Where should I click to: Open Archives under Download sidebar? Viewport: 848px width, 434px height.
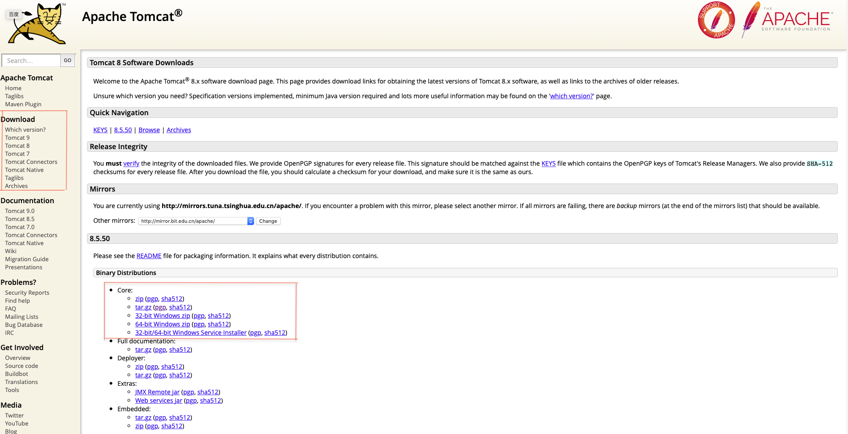tap(17, 186)
